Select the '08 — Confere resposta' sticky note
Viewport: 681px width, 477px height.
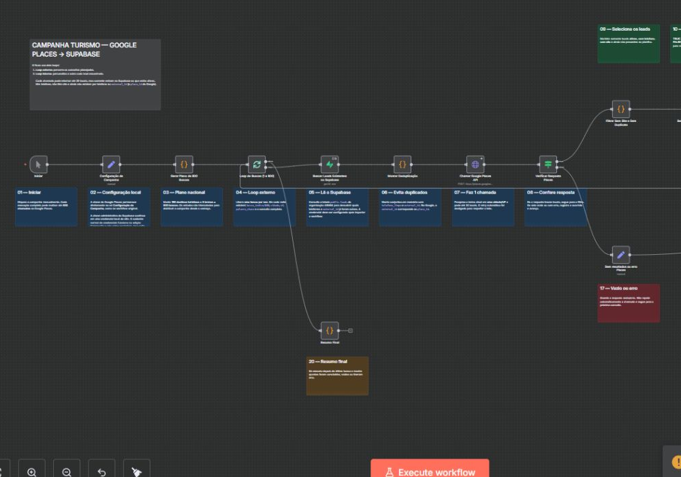556,207
